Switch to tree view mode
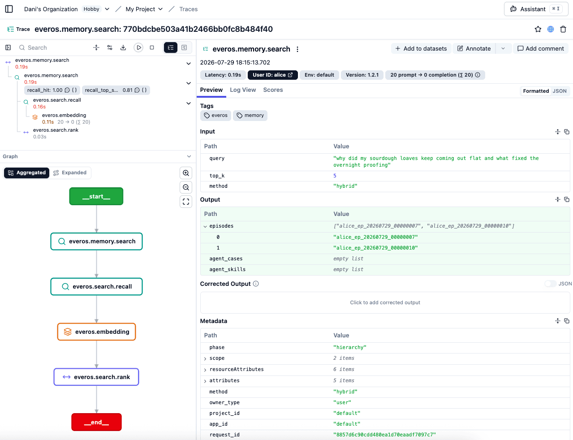This screenshot has width=573, height=440. (x=171, y=47)
